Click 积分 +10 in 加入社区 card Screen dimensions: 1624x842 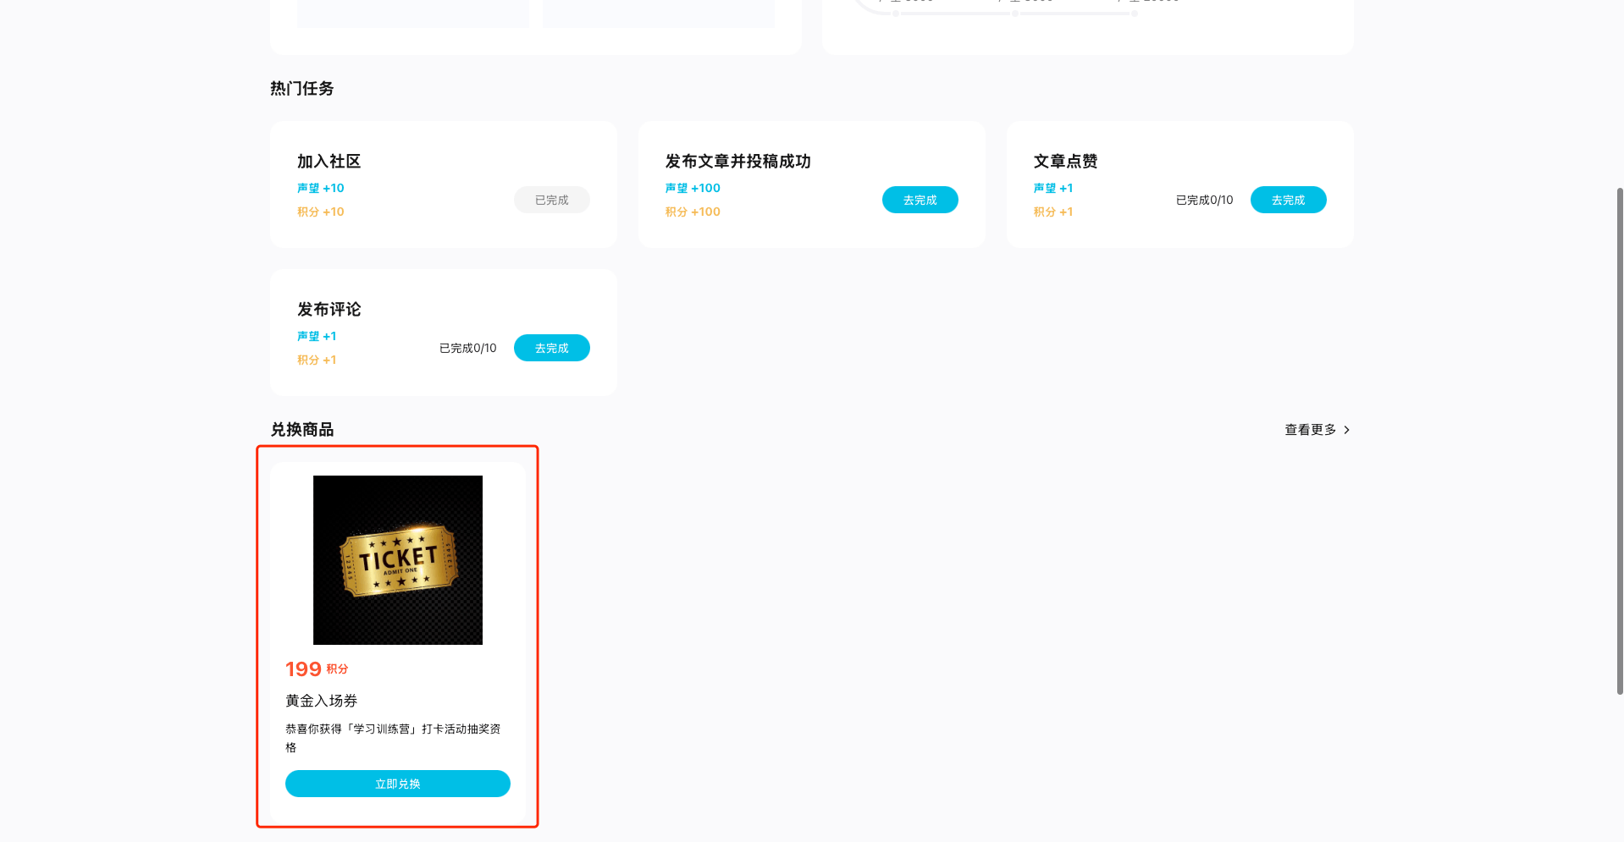[320, 212]
